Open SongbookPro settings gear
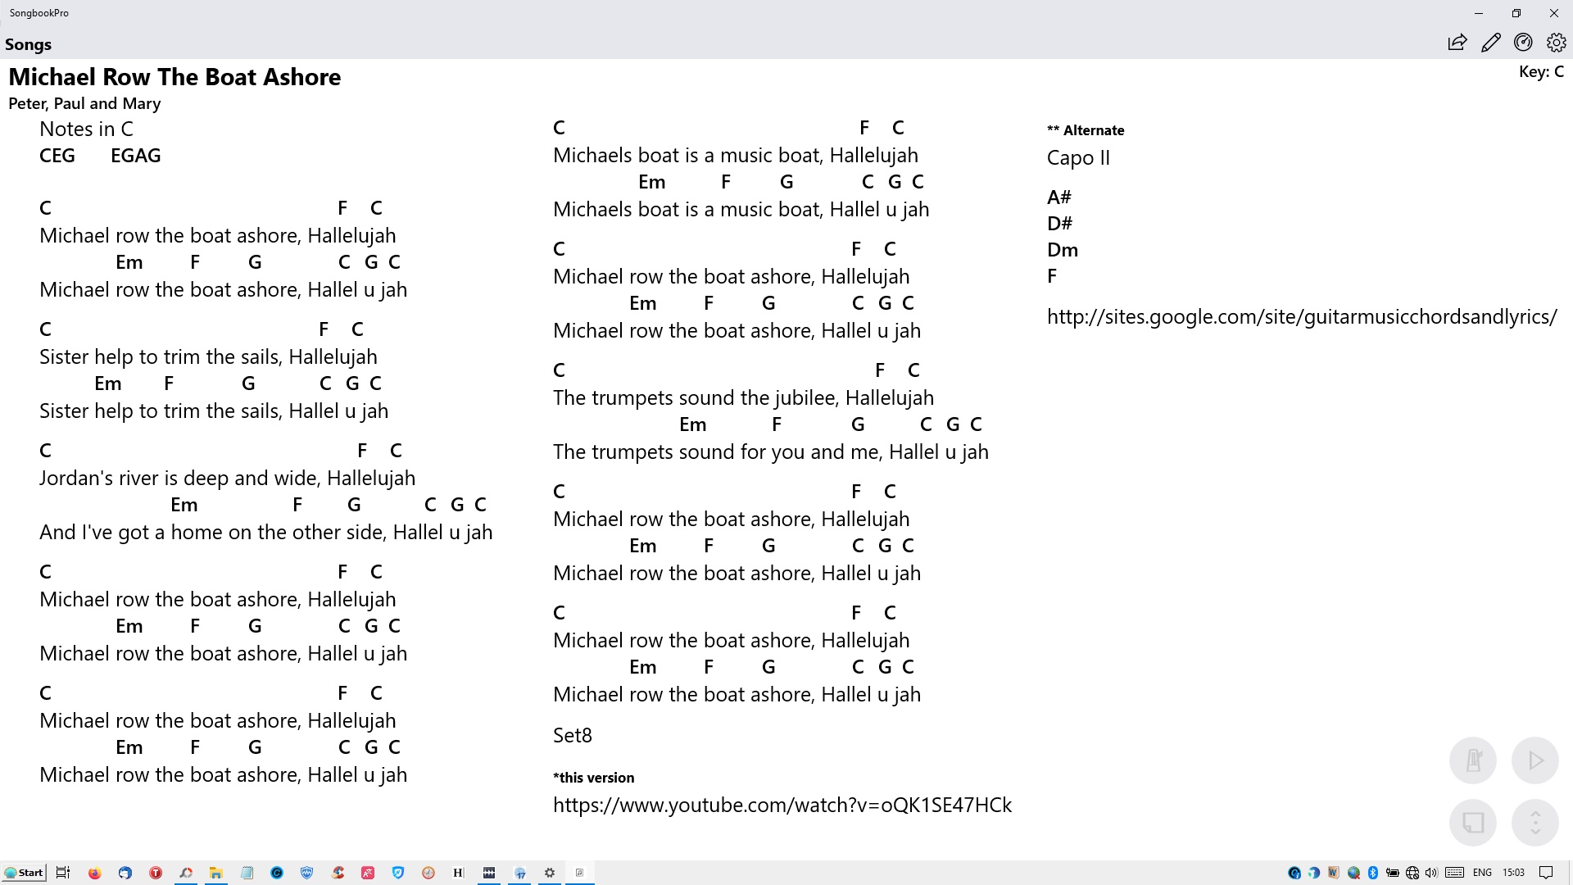 (x=1556, y=43)
